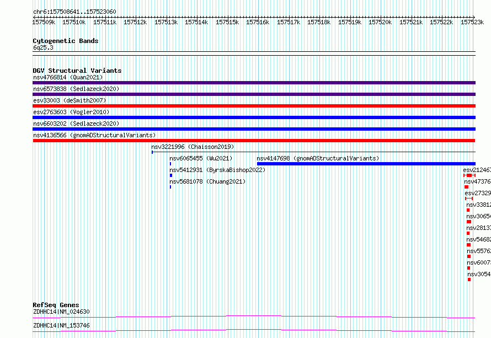
Task: Click the 157514k ruler position
Action: tap(196, 22)
